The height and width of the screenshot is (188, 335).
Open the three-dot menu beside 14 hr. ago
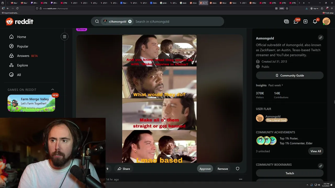point(241,179)
